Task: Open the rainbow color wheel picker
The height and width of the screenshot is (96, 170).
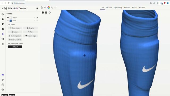Action: 49,7
